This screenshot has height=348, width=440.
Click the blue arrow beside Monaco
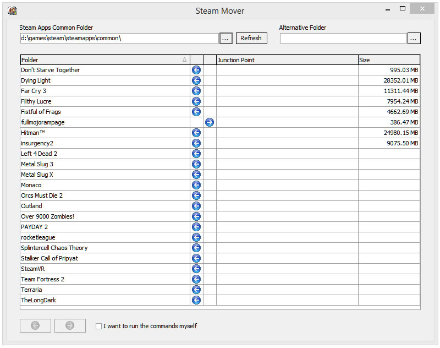coord(196,185)
